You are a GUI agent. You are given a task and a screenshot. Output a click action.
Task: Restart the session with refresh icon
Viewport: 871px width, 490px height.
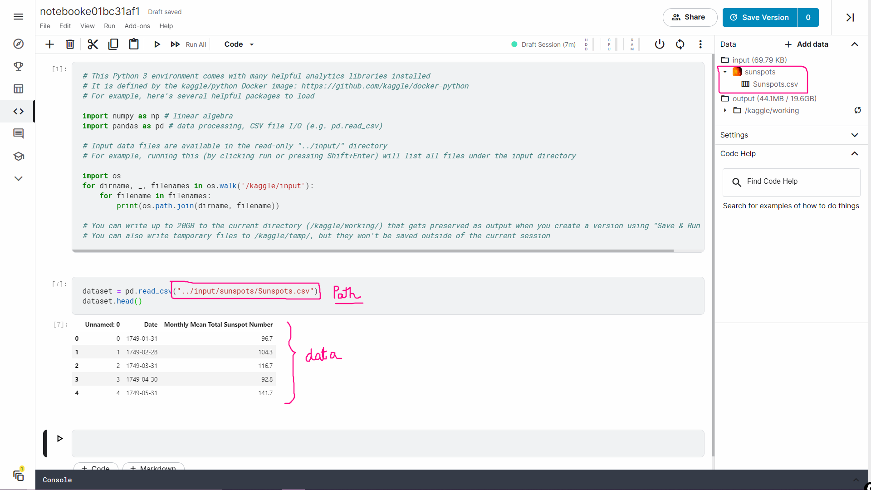point(680,44)
